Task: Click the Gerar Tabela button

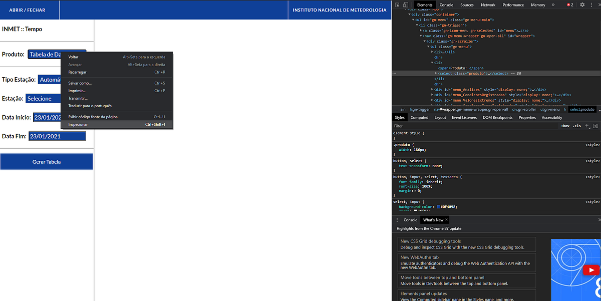Action: tap(47, 162)
